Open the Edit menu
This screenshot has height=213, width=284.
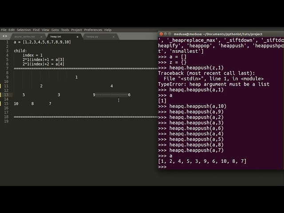click(12, 30)
